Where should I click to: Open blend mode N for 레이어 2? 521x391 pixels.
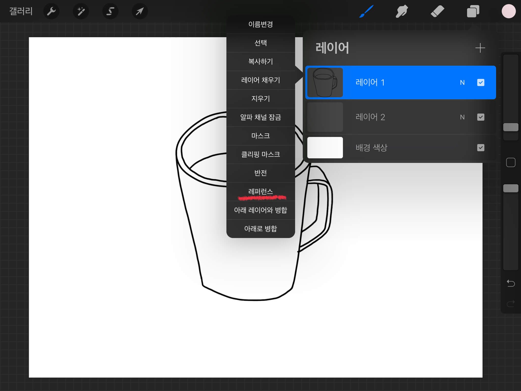pyautogui.click(x=462, y=117)
